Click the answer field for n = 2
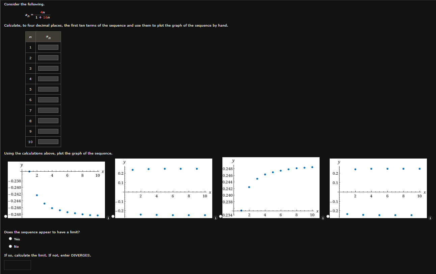Screen dimensions: 436x274 click(48, 58)
